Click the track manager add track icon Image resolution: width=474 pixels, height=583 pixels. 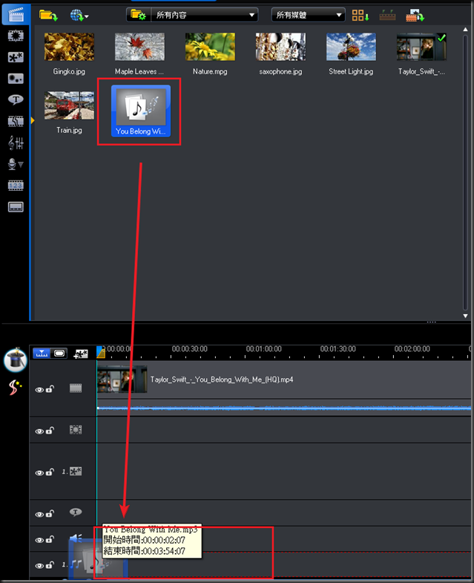81,354
